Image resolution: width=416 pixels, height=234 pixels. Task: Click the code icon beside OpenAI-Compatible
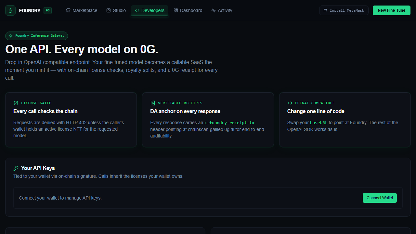(290, 103)
